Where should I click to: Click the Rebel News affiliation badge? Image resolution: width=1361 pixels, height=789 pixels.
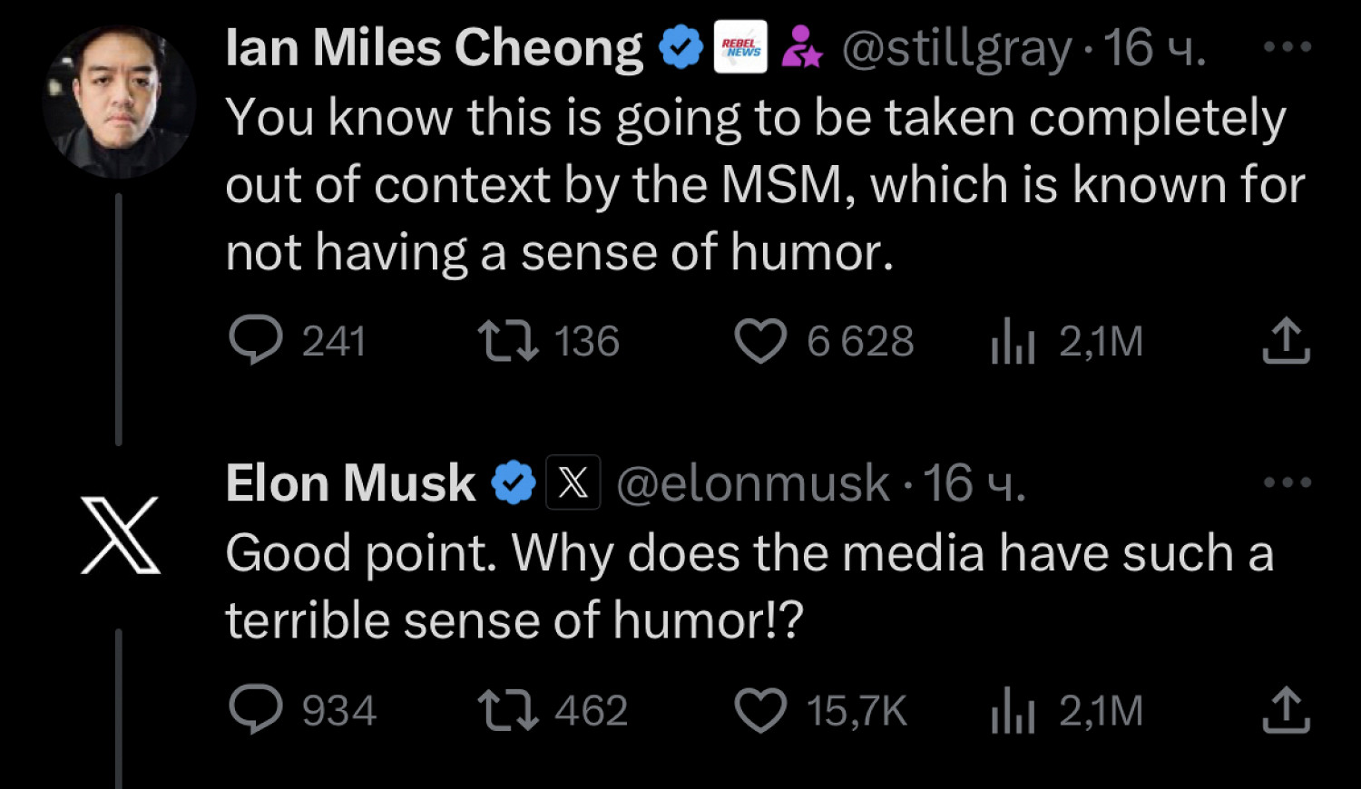(x=740, y=47)
